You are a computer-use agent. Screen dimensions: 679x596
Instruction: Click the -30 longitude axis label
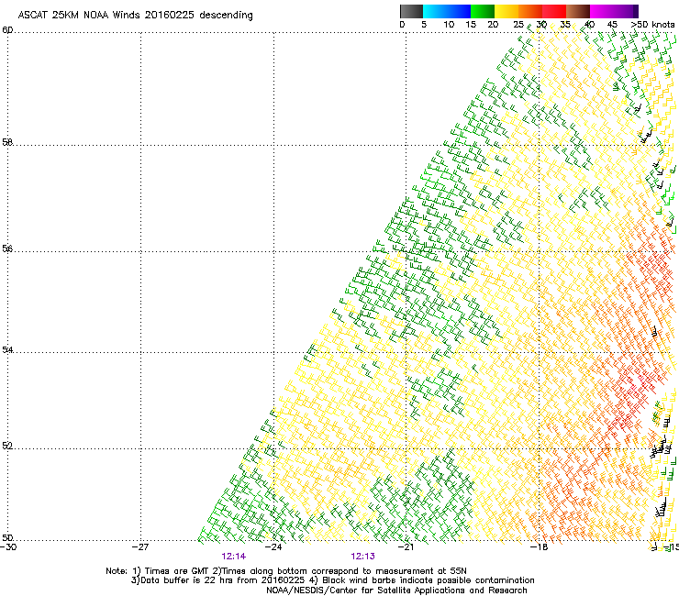coord(8,546)
